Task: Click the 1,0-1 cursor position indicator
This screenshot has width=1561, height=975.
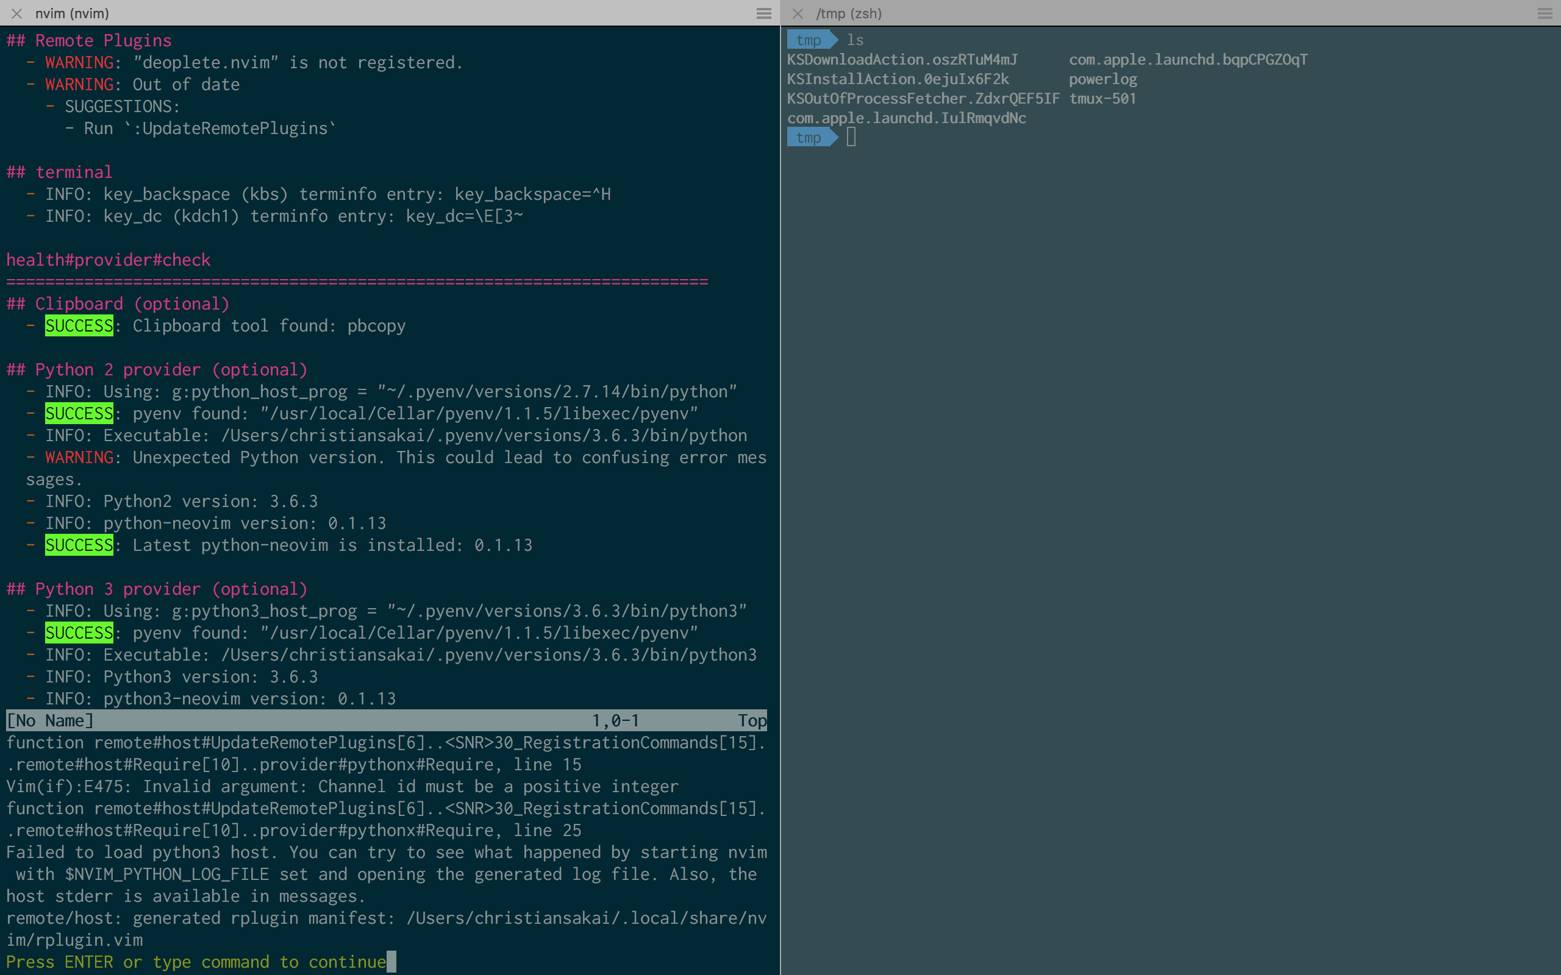Action: [x=616, y=720]
